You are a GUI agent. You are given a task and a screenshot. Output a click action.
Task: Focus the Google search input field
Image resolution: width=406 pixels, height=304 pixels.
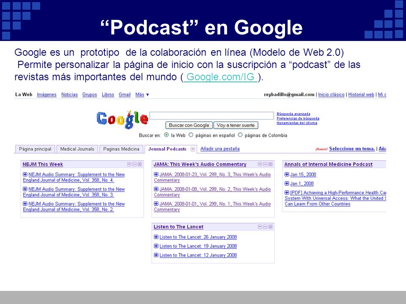[x=211, y=116]
